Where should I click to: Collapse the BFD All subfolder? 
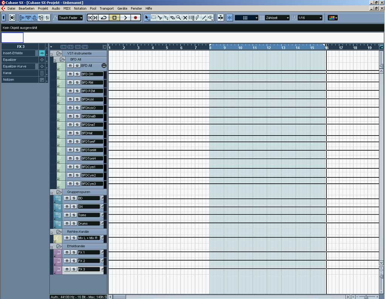(x=55, y=61)
